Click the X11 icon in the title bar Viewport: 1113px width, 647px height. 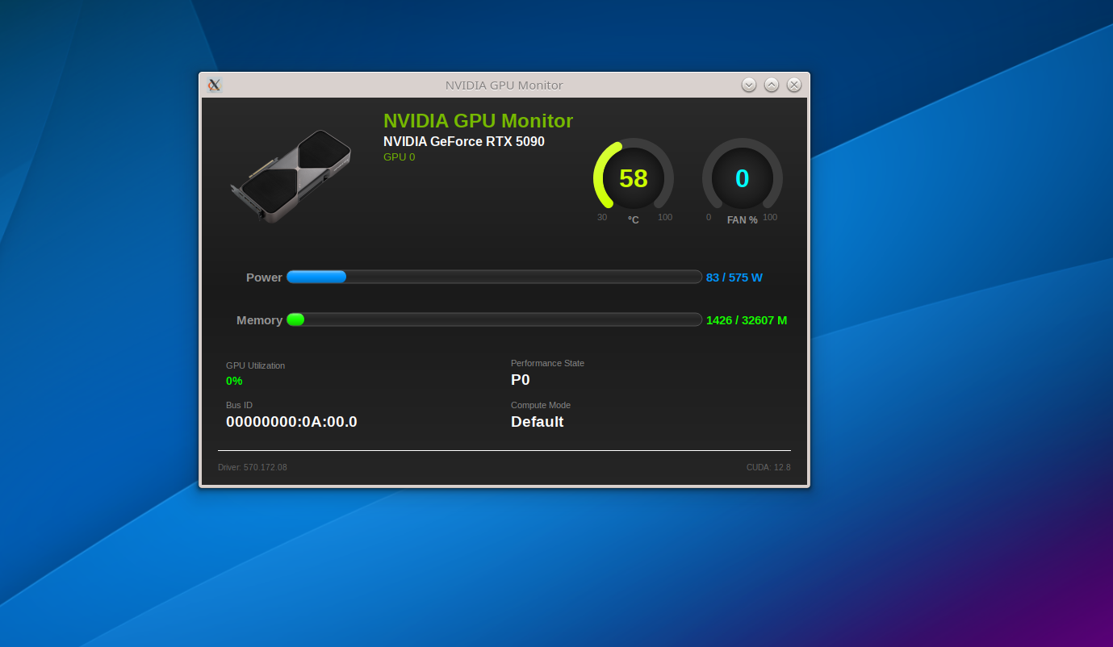click(x=214, y=85)
